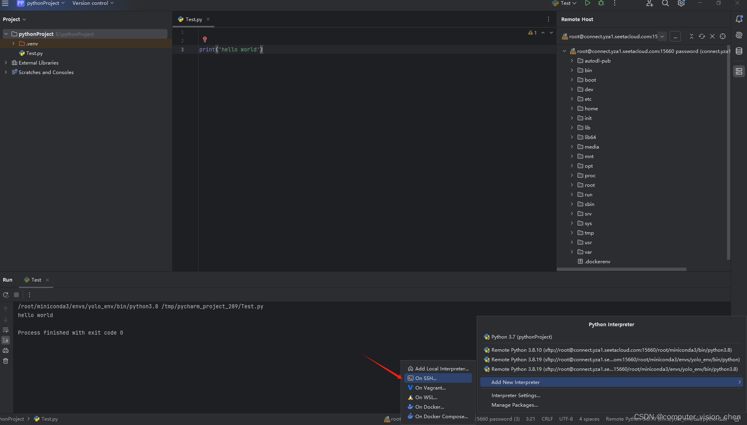
Task: Open remote server selector combo box
Action: [x=613, y=36]
